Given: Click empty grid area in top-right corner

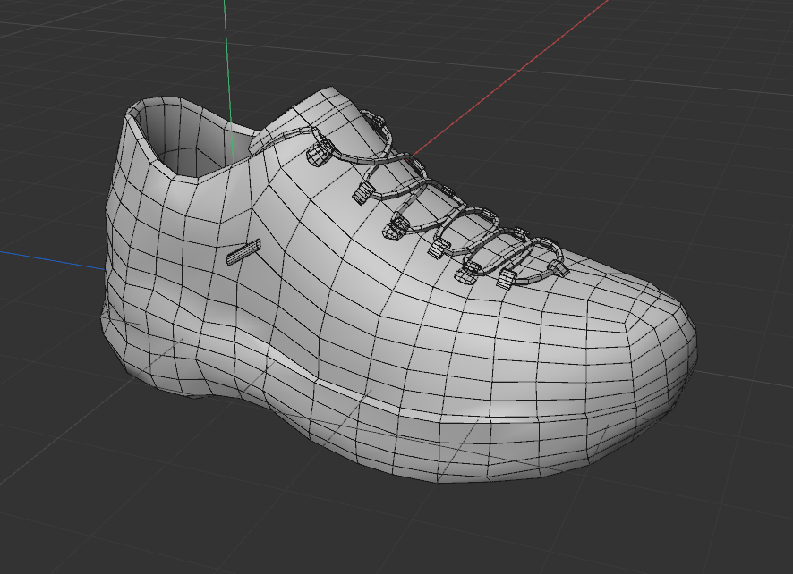Looking at the screenshot, I should click(x=716, y=54).
